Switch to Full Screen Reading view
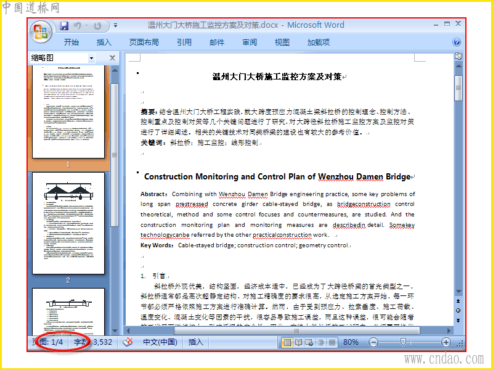 [x=298, y=342]
